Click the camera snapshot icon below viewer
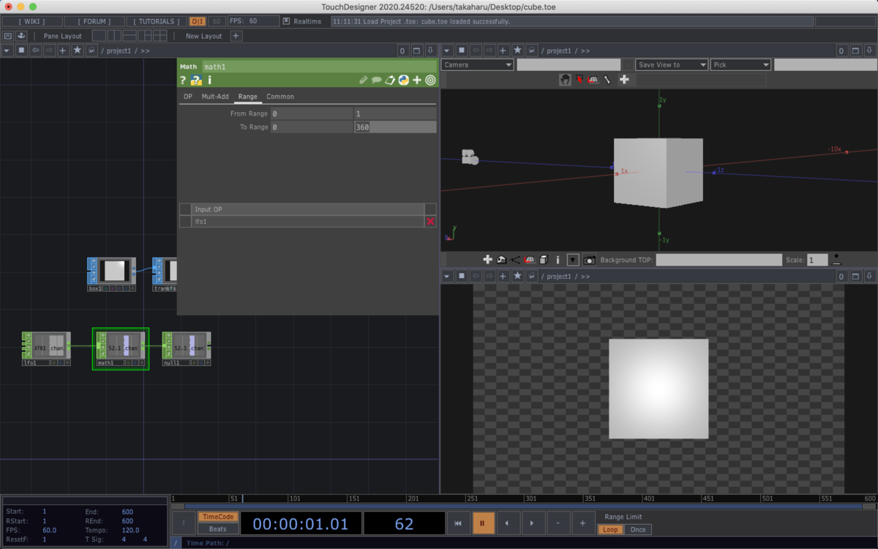Viewport: 878px width, 549px height. tap(589, 260)
